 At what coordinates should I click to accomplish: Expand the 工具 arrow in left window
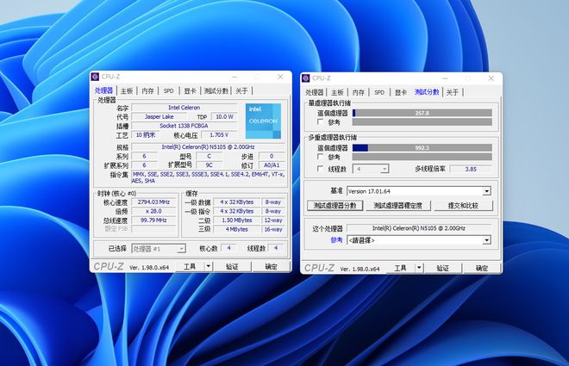pyautogui.click(x=209, y=266)
